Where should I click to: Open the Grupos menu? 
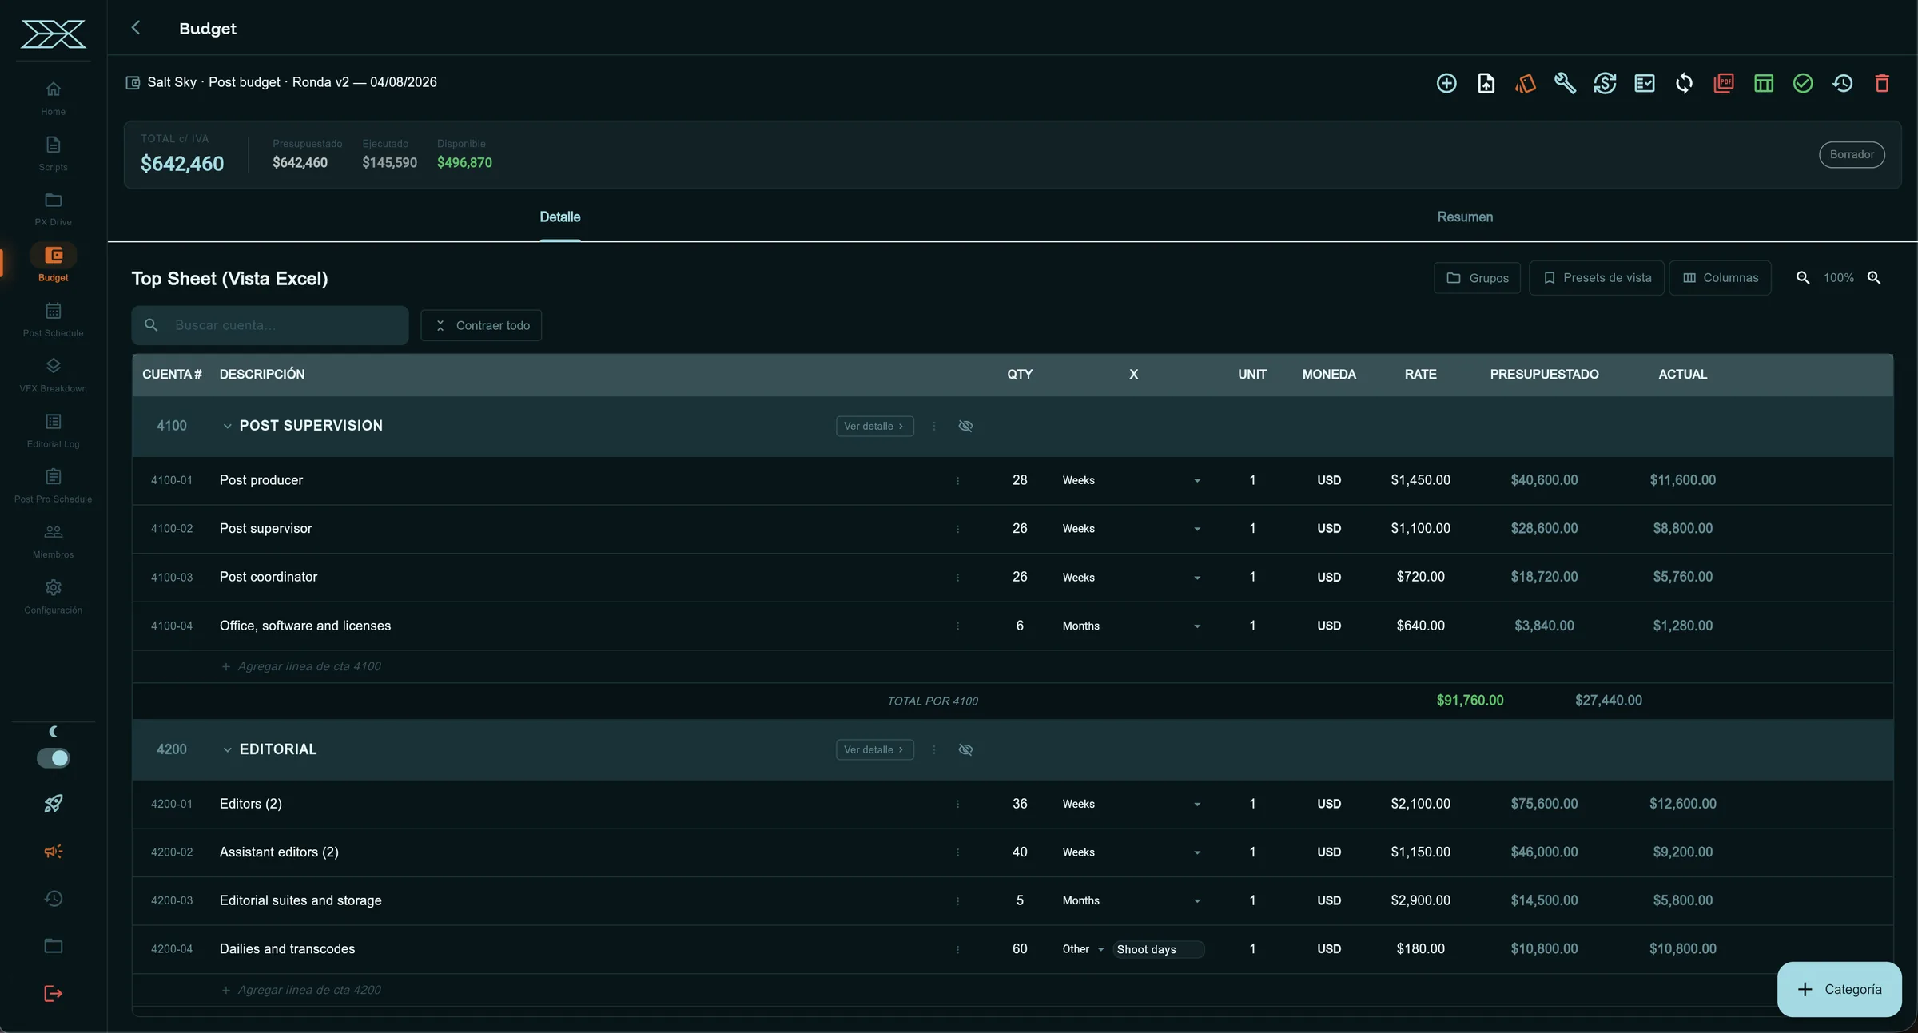[x=1477, y=278]
